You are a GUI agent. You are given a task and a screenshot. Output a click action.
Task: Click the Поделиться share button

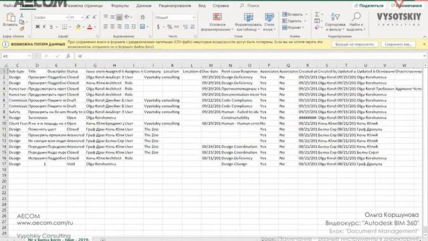point(368,5)
